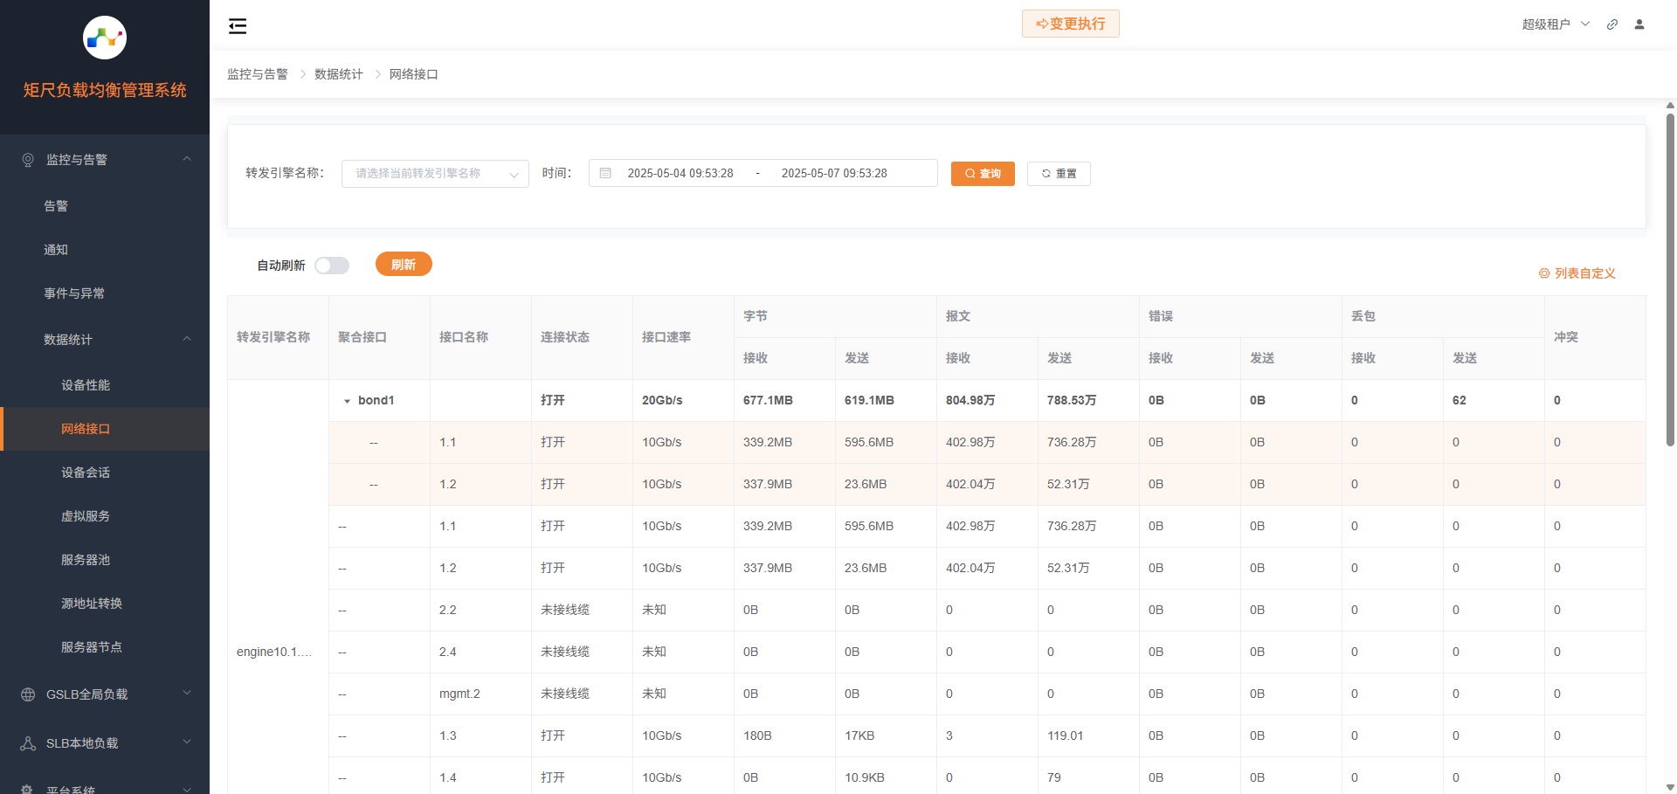Image resolution: width=1677 pixels, height=794 pixels.
Task: Click the 列表自定义 gear icon
Action: [x=1544, y=273]
